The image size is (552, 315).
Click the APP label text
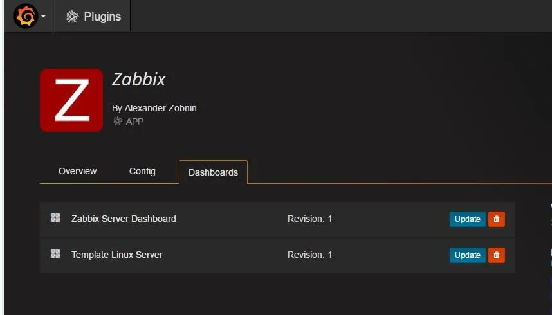tap(134, 121)
